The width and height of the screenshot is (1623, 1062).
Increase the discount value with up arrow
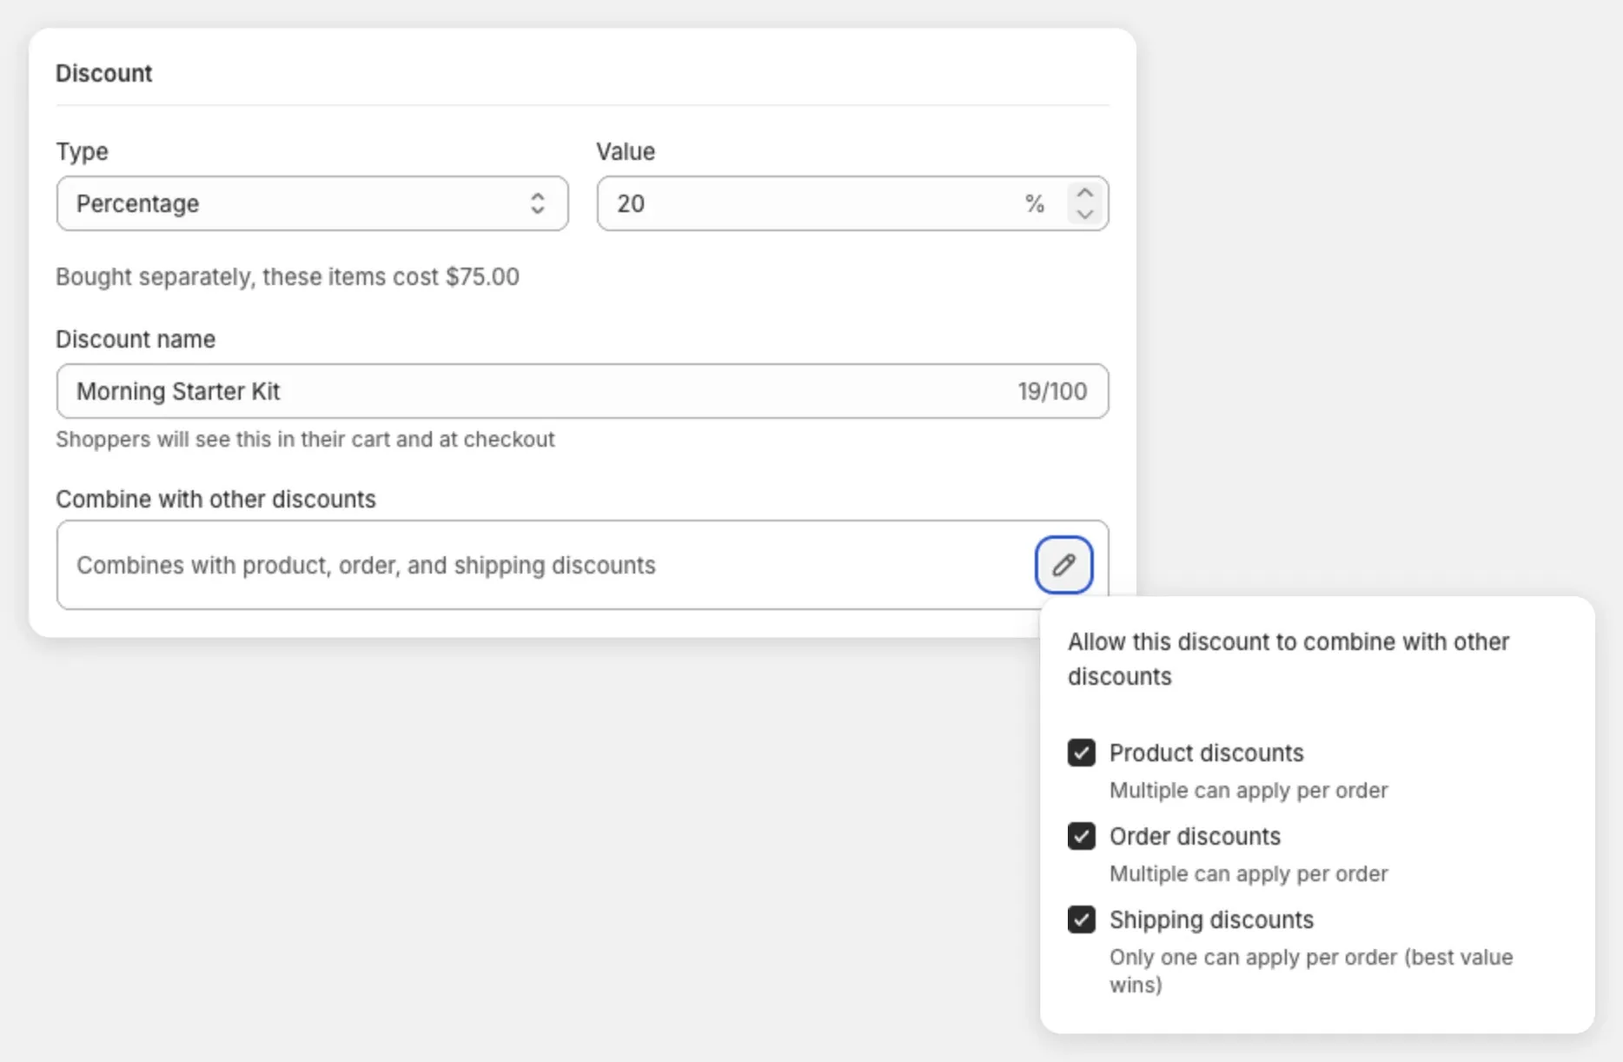point(1084,193)
